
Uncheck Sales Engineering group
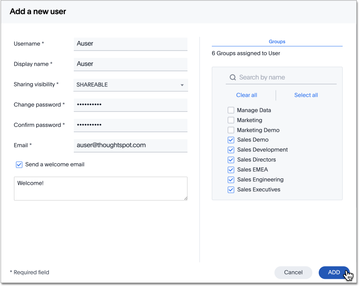[231, 180]
